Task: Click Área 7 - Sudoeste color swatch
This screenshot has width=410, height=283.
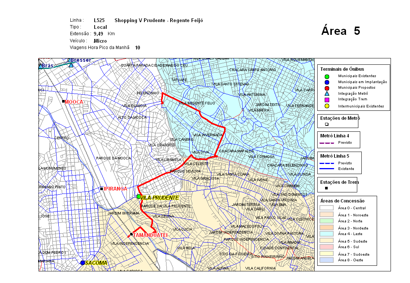Action: 327,254
